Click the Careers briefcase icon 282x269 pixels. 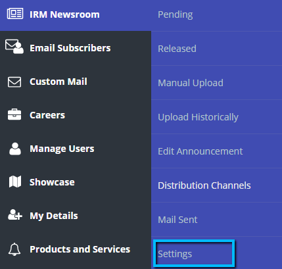14,114
